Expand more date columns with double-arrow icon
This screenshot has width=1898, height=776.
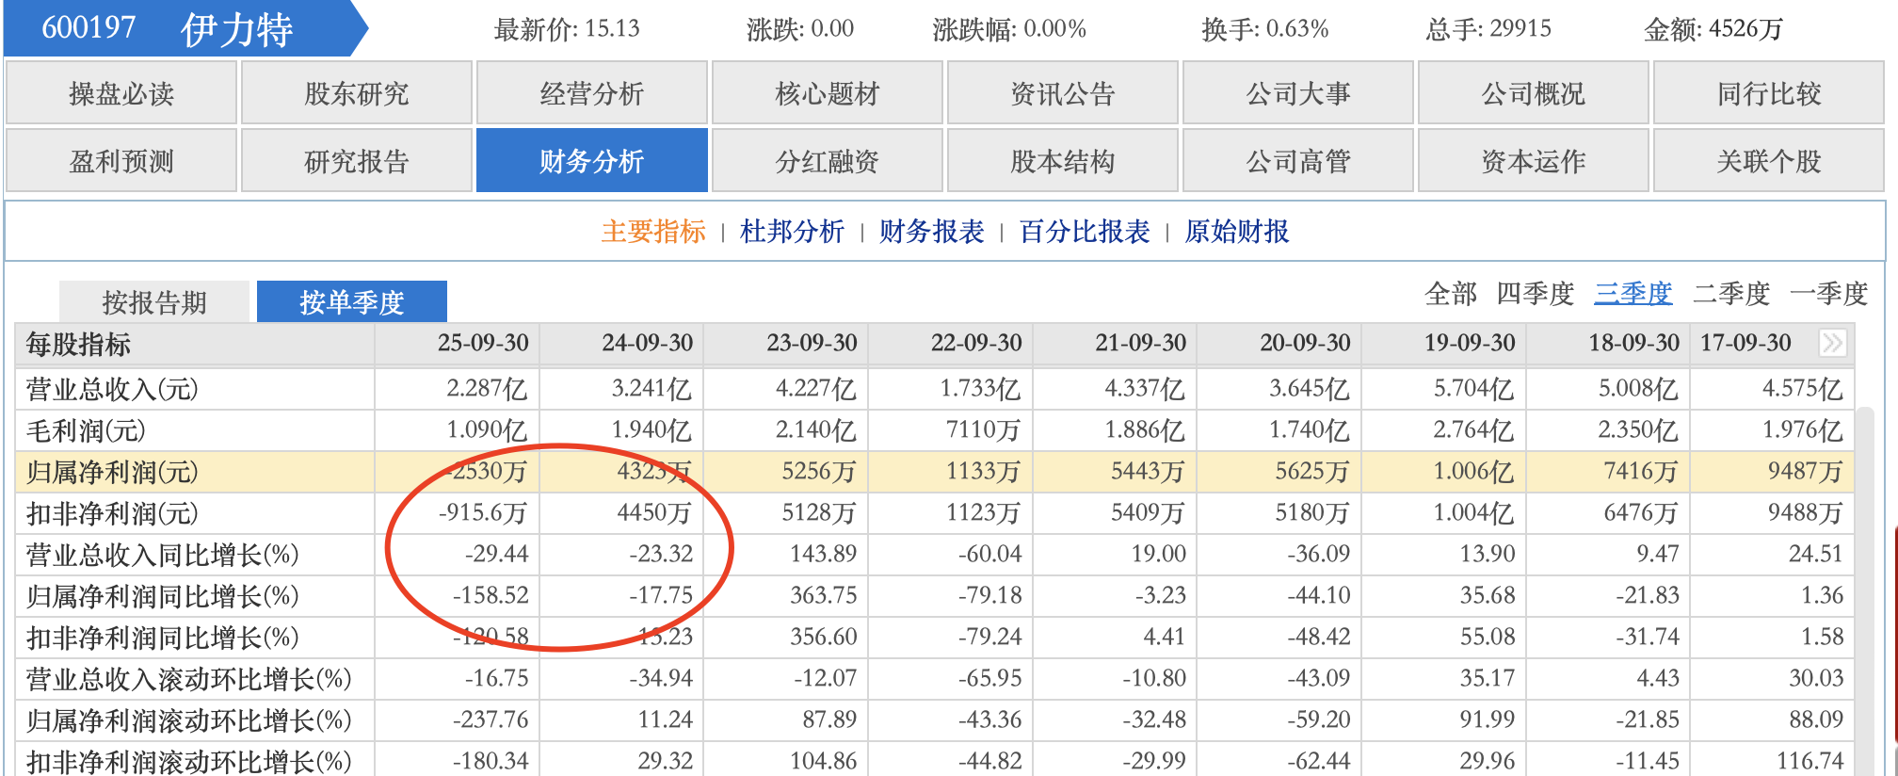point(1832,343)
